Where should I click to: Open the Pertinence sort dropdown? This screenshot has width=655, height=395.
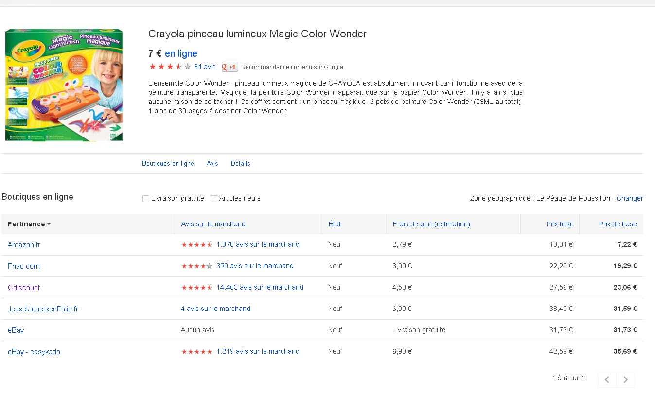[29, 224]
